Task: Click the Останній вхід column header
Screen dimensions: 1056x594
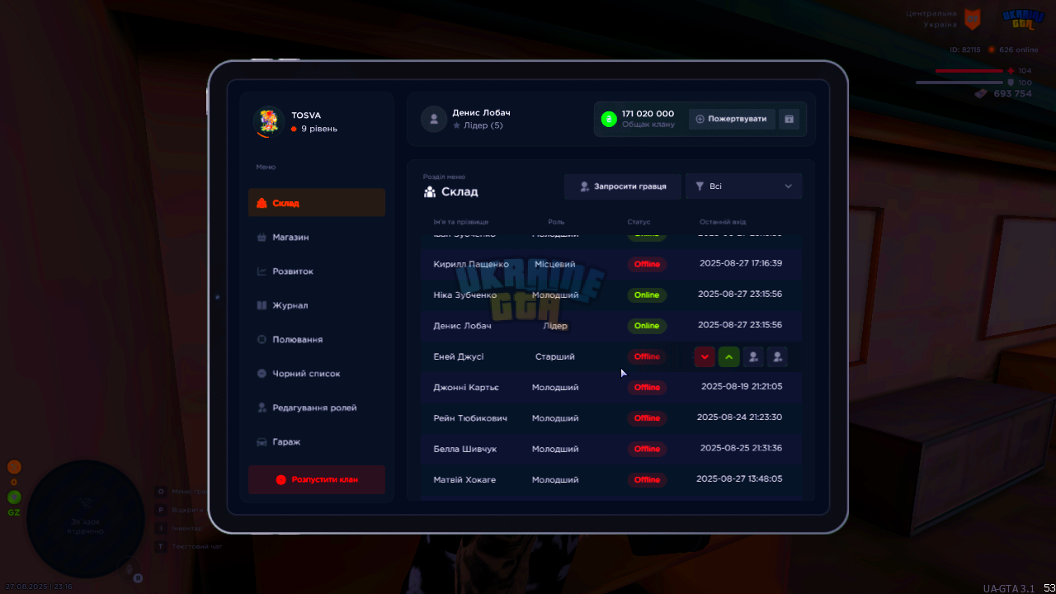Action: [x=723, y=222]
